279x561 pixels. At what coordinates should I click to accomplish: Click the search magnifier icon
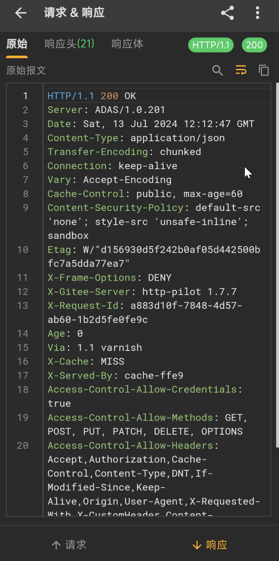click(218, 70)
